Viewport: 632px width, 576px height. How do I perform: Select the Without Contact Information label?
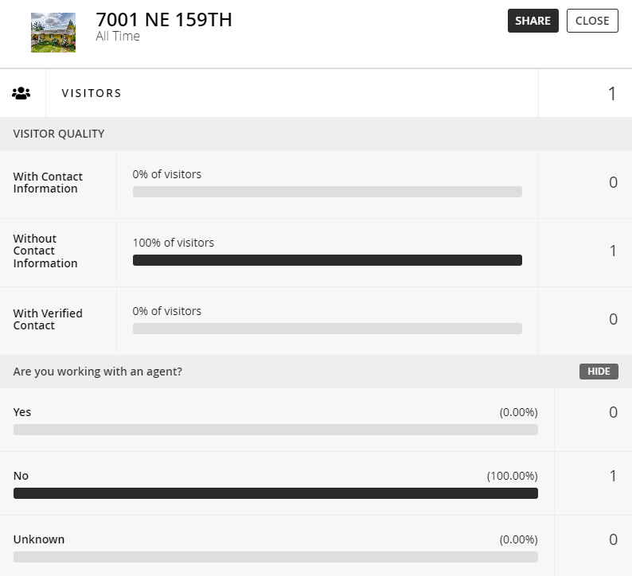(x=45, y=251)
